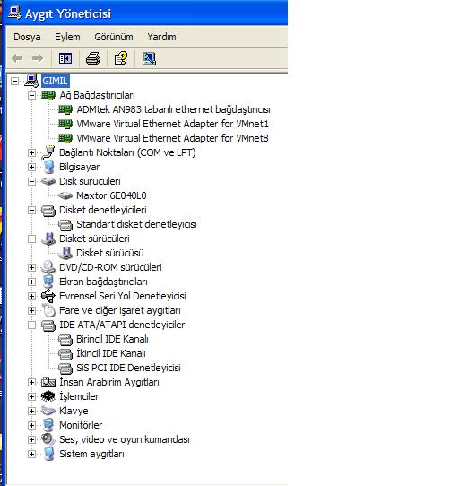Screen dimensions: 459x486
Task: Collapse IDE ATA/ATAPI denetleyiciler node
Action: tap(31, 325)
